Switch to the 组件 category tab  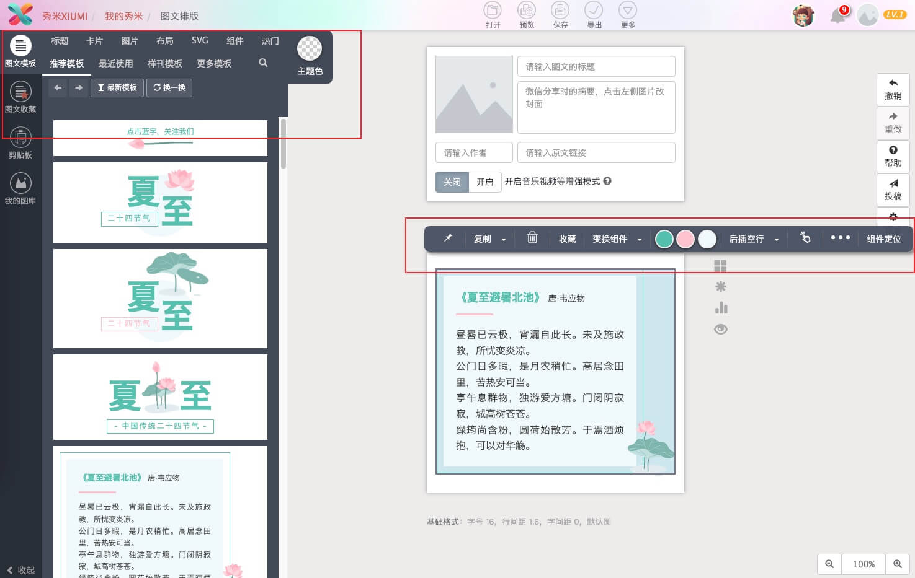pos(235,41)
